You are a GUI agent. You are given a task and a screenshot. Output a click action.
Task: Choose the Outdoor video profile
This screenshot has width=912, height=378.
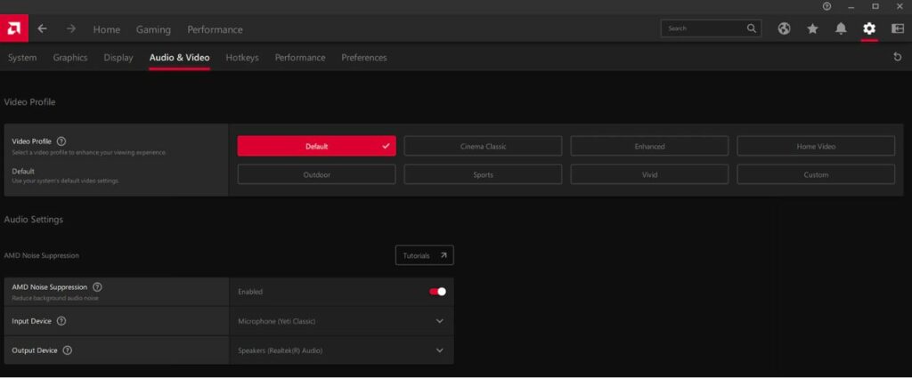tap(316, 175)
